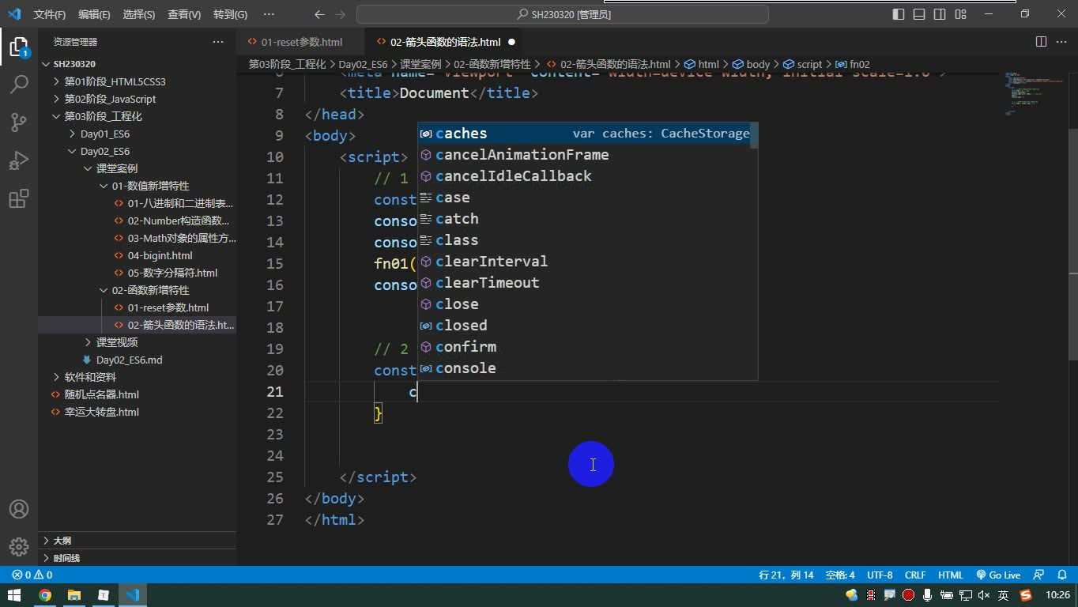Toggle the primary side bar
Screen dimensions: 1078x607
[x=899, y=14]
